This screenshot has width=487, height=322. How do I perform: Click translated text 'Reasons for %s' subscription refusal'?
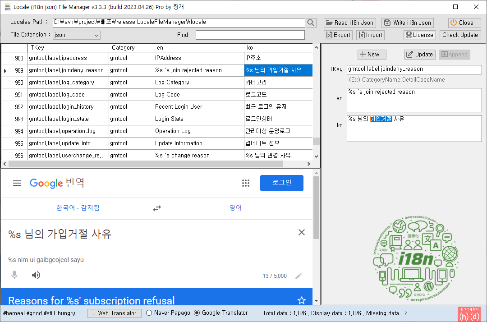coord(91,300)
